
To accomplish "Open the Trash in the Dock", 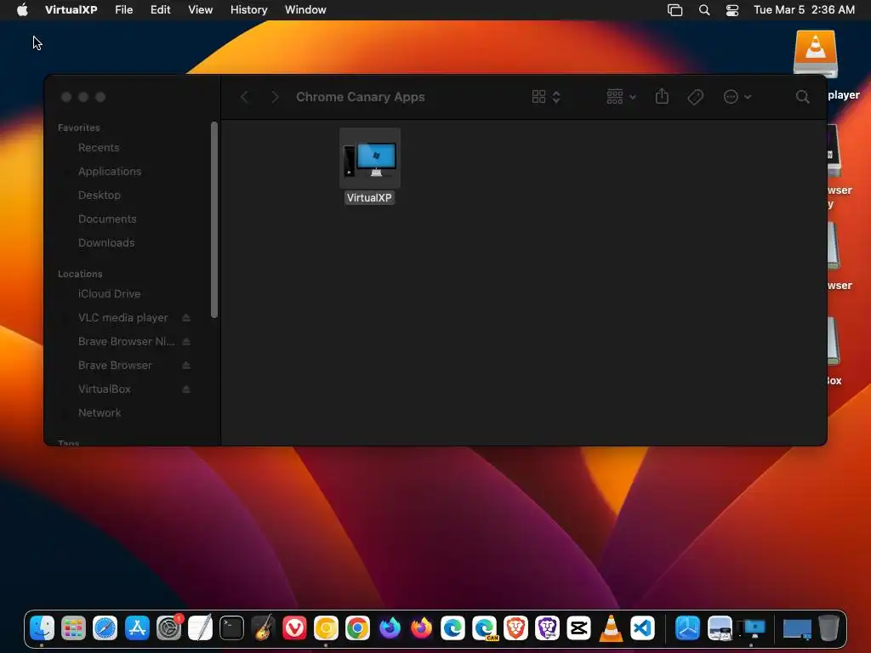I will [x=828, y=628].
